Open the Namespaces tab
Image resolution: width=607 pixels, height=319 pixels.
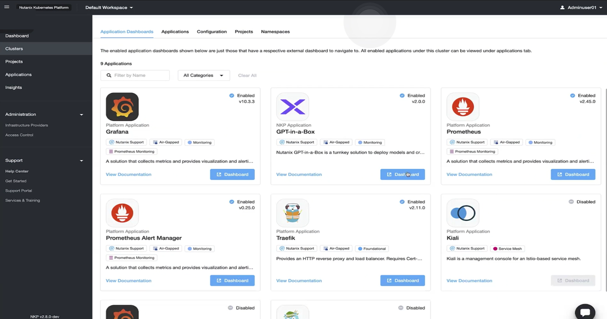[275, 32]
